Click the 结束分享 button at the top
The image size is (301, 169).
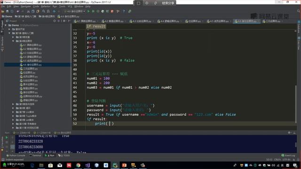pyautogui.click(x=168, y=3)
